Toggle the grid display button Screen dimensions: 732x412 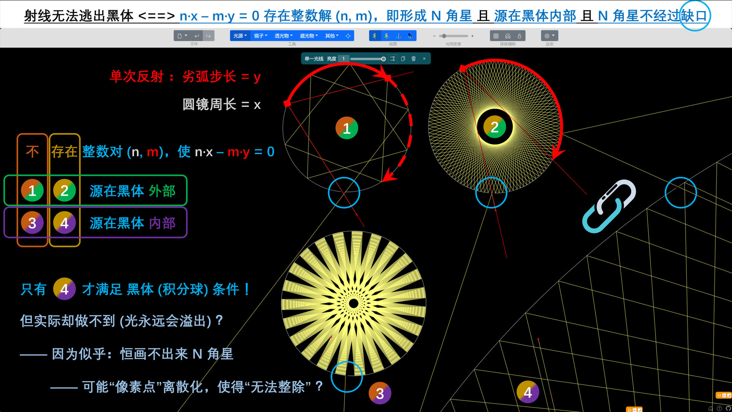click(x=496, y=36)
